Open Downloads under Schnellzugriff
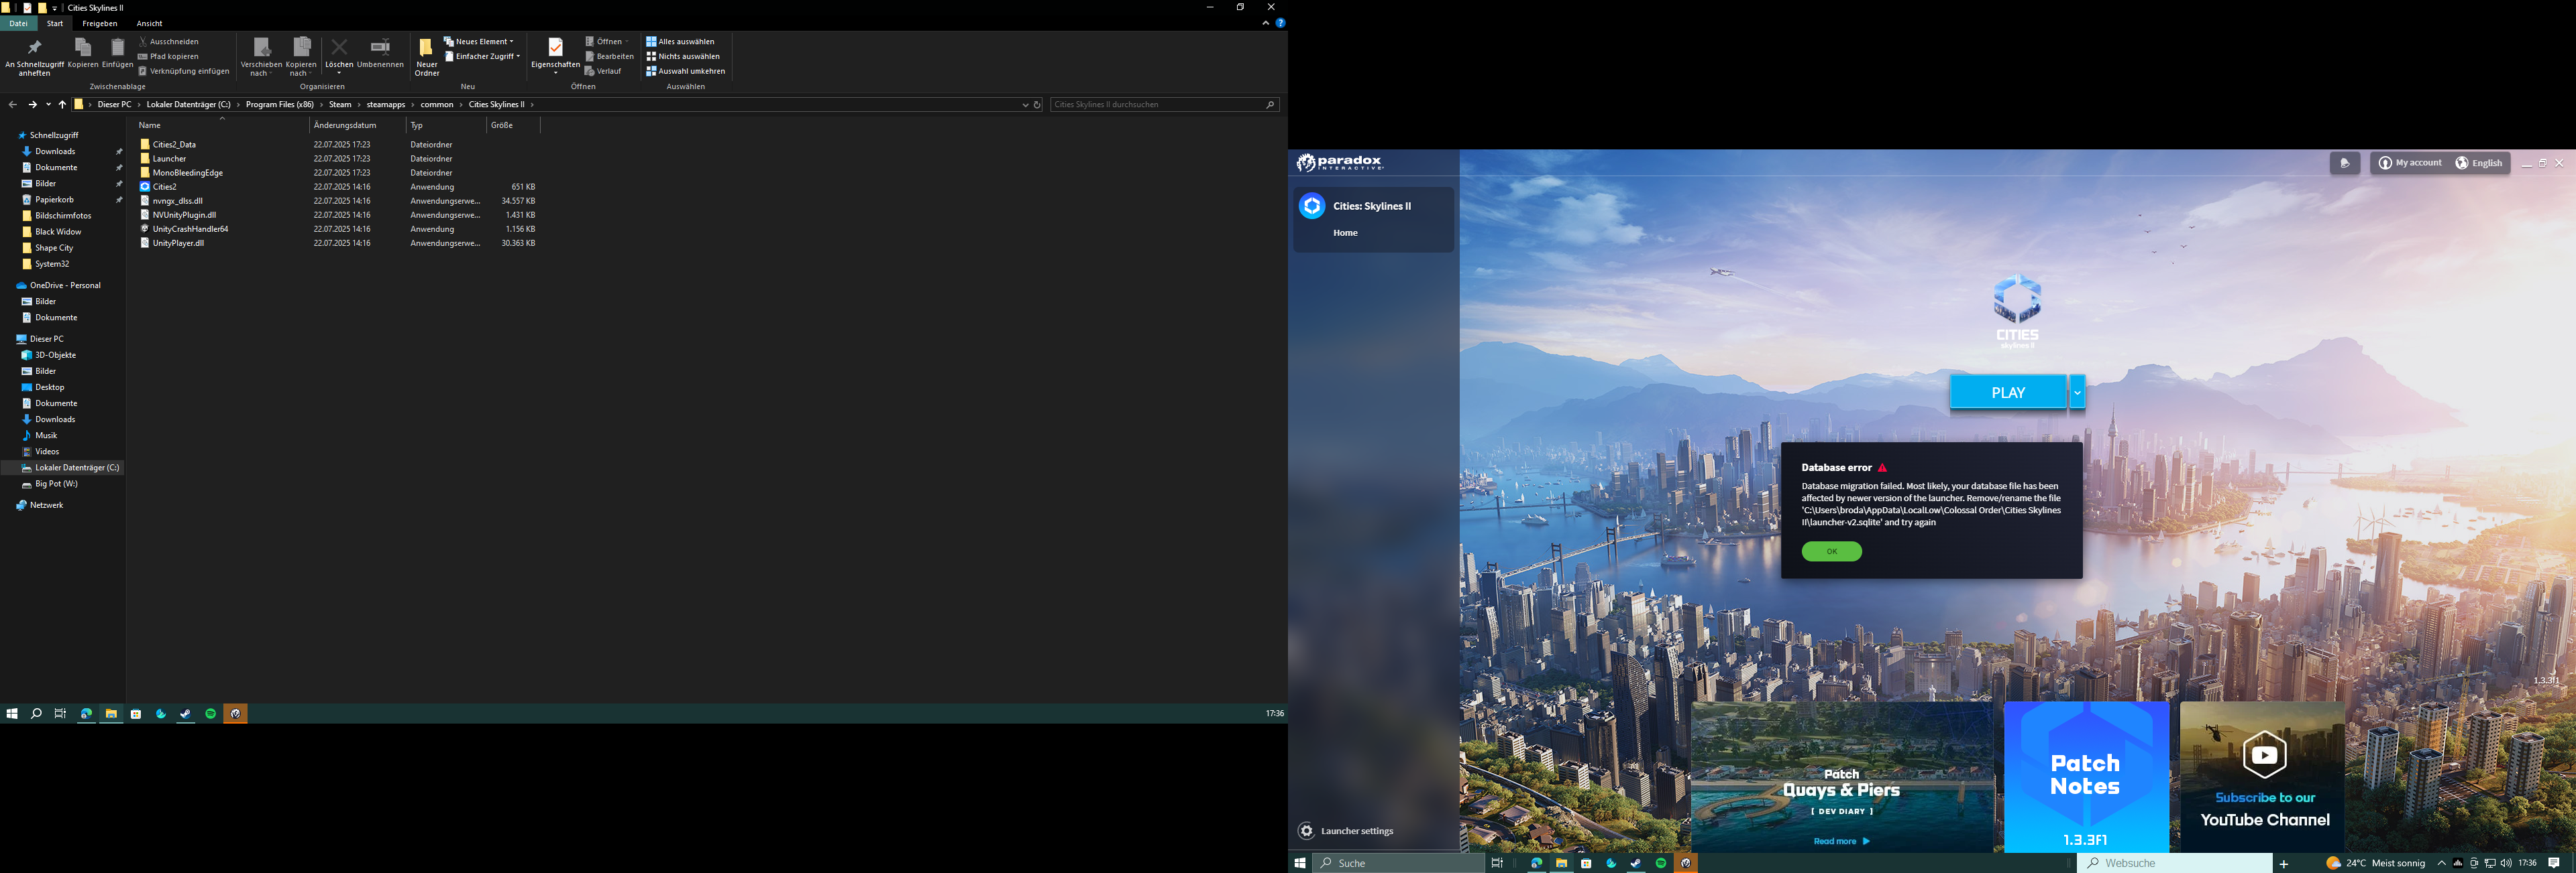 click(55, 152)
